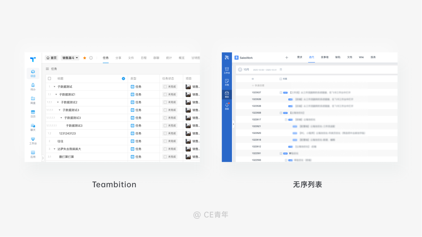
Task: Tick 未完成 checkbox in 子数据测试1 row
Action: [x=165, y=94]
